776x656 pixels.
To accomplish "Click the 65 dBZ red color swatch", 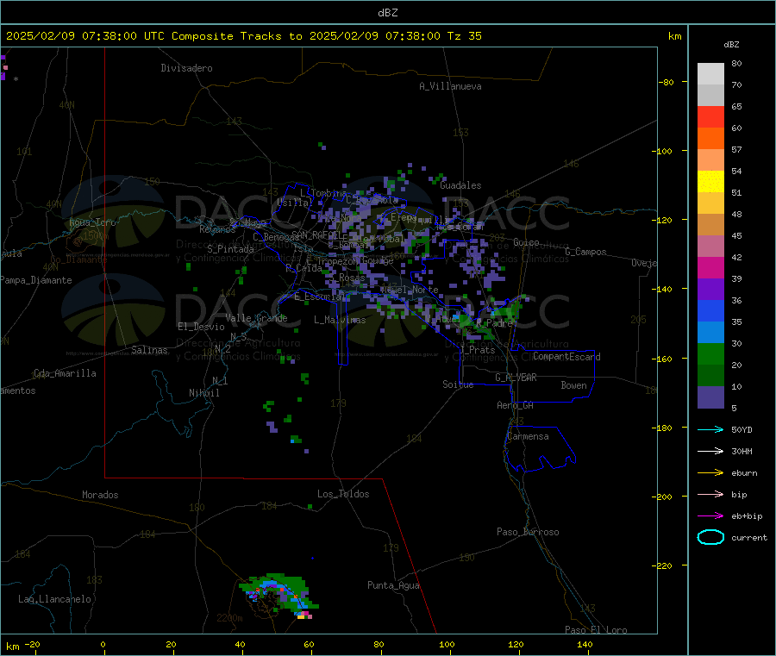I will (x=710, y=116).
